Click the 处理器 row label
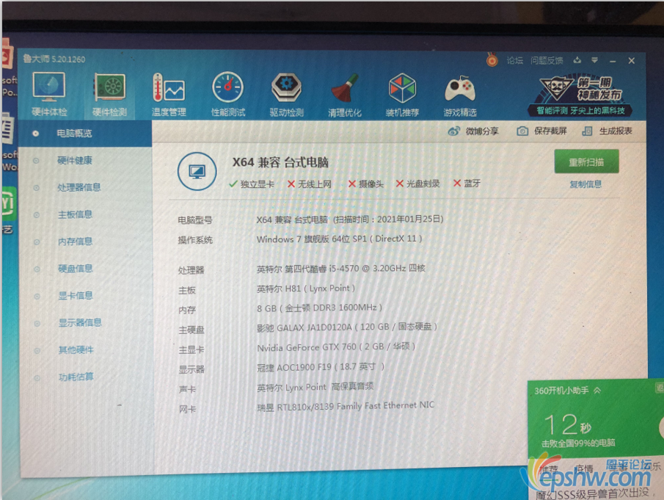The height and width of the screenshot is (500, 664). (191, 270)
